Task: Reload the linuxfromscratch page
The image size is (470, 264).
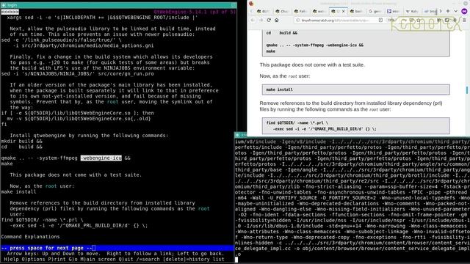Action: [x=269, y=20]
